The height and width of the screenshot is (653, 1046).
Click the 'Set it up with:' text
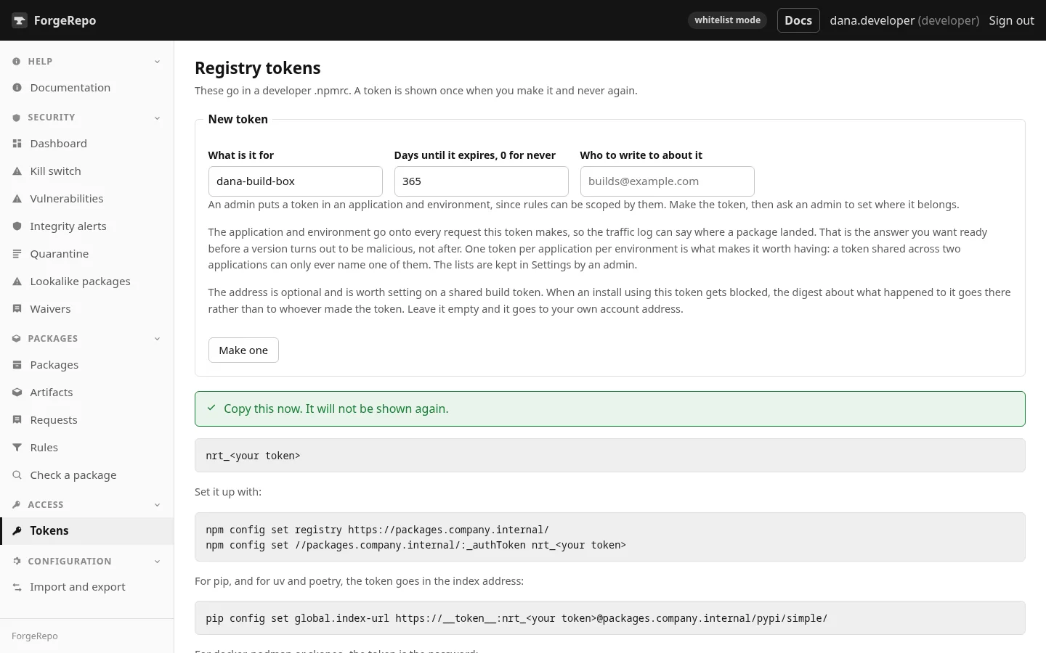coord(228,492)
